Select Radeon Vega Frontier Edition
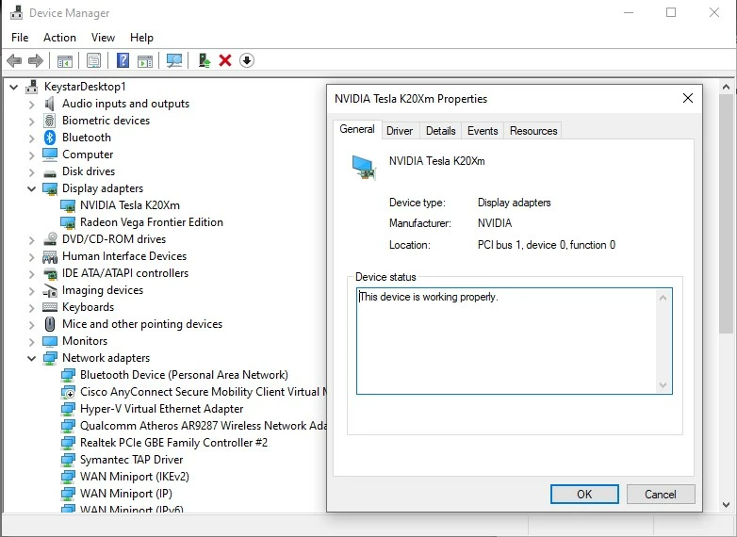 click(x=152, y=222)
